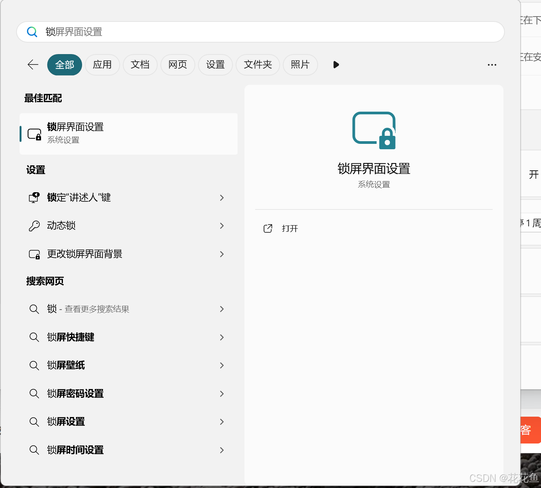Click large lock screen icon in preview pane
541x488 pixels.
[374, 130]
